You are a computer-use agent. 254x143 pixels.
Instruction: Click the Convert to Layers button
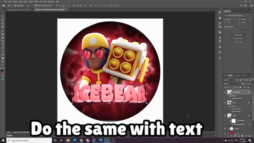coord(238,42)
